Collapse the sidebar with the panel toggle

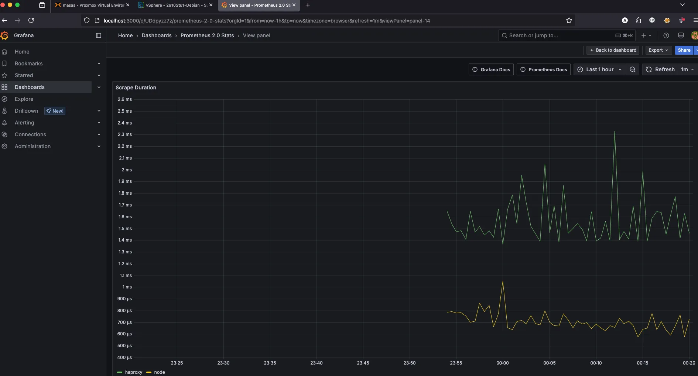pos(99,35)
